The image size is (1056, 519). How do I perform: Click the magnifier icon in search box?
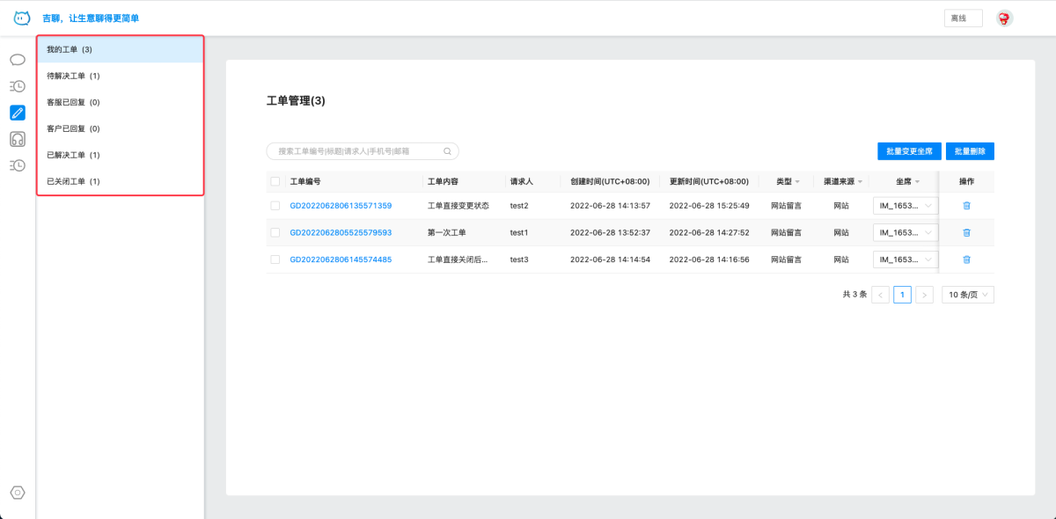[x=447, y=151]
